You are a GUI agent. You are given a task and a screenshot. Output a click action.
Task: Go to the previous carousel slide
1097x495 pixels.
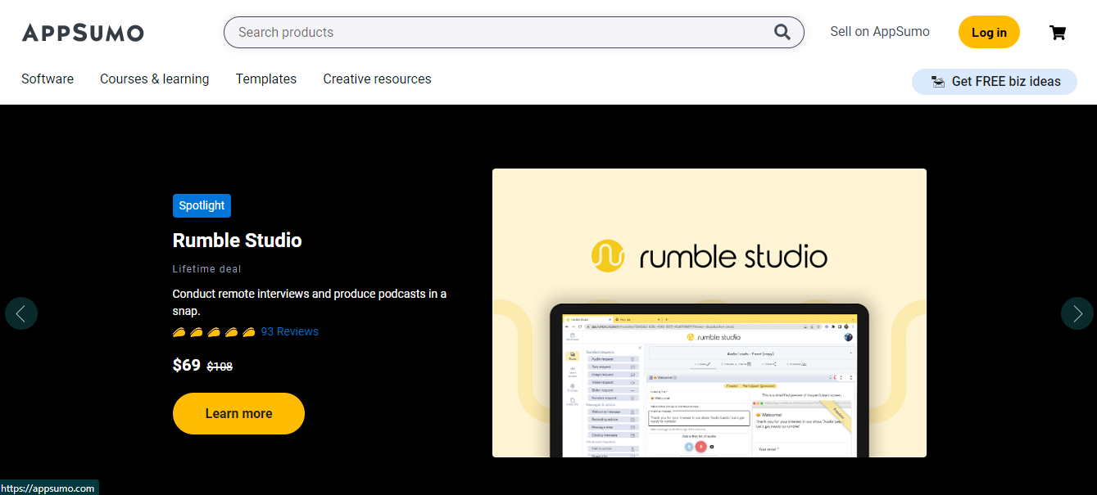tap(21, 313)
